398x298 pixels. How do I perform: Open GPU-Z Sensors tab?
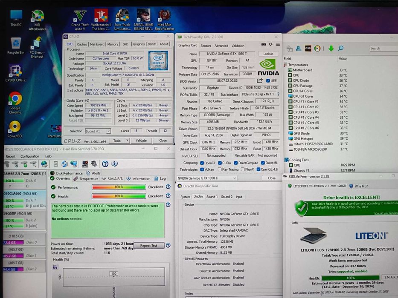pos(206,46)
